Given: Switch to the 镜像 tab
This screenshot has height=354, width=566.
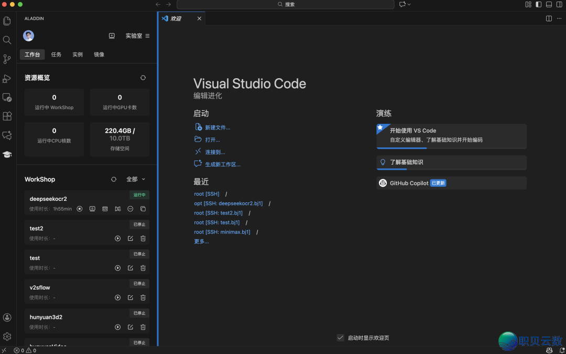Looking at the screenshot, I should (99, 55).
